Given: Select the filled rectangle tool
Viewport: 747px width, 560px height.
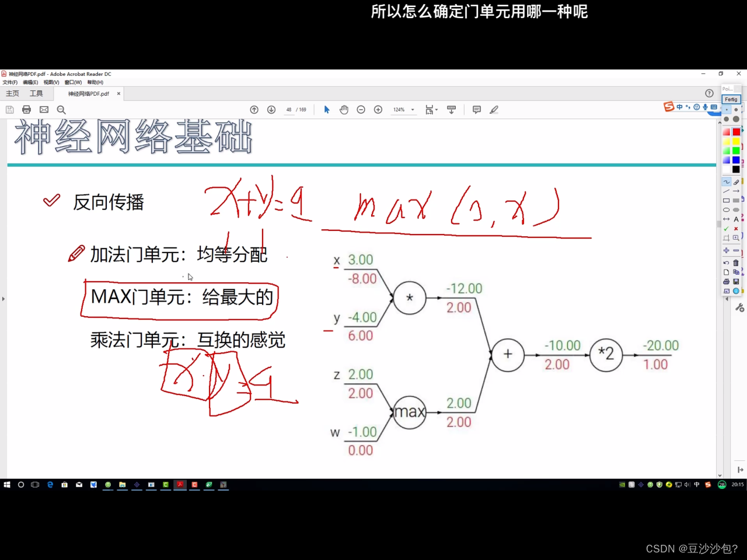Looking at the screenshot, I should [x=736, y=201].
